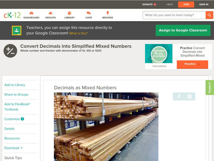The width and height of the screenshot is (214, 161).
Task: Click the PROGRESS label
Action: (x=159, y=66)
